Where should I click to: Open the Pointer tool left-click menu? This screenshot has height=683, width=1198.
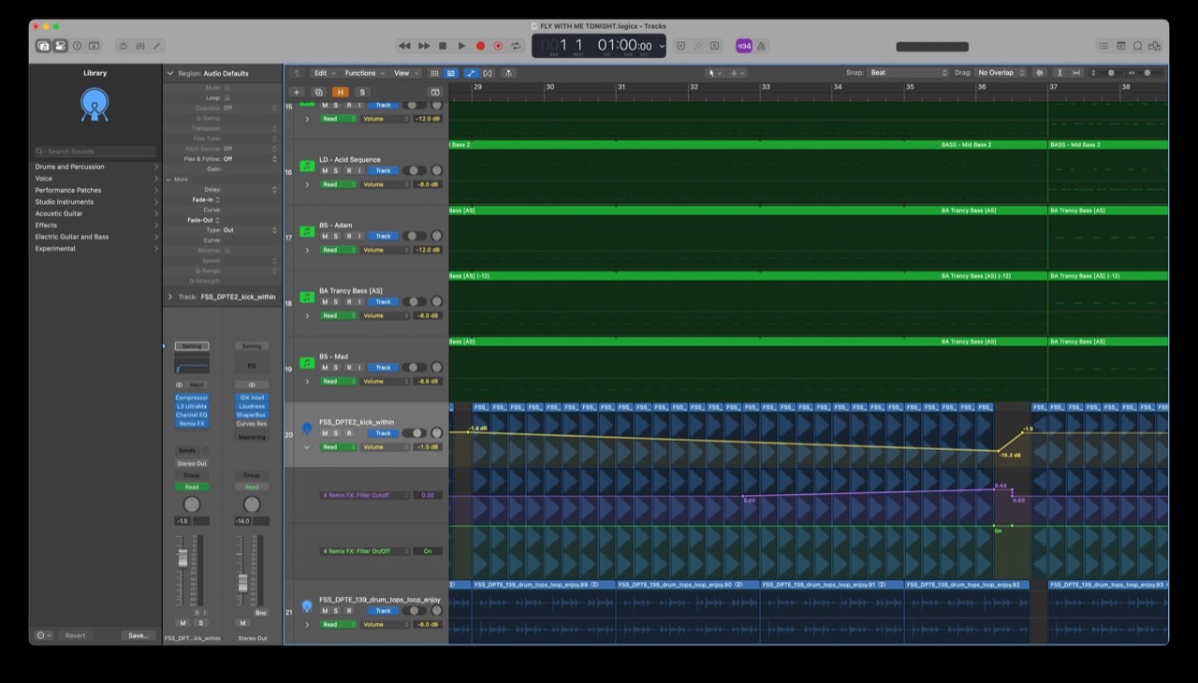coord(715,73)
